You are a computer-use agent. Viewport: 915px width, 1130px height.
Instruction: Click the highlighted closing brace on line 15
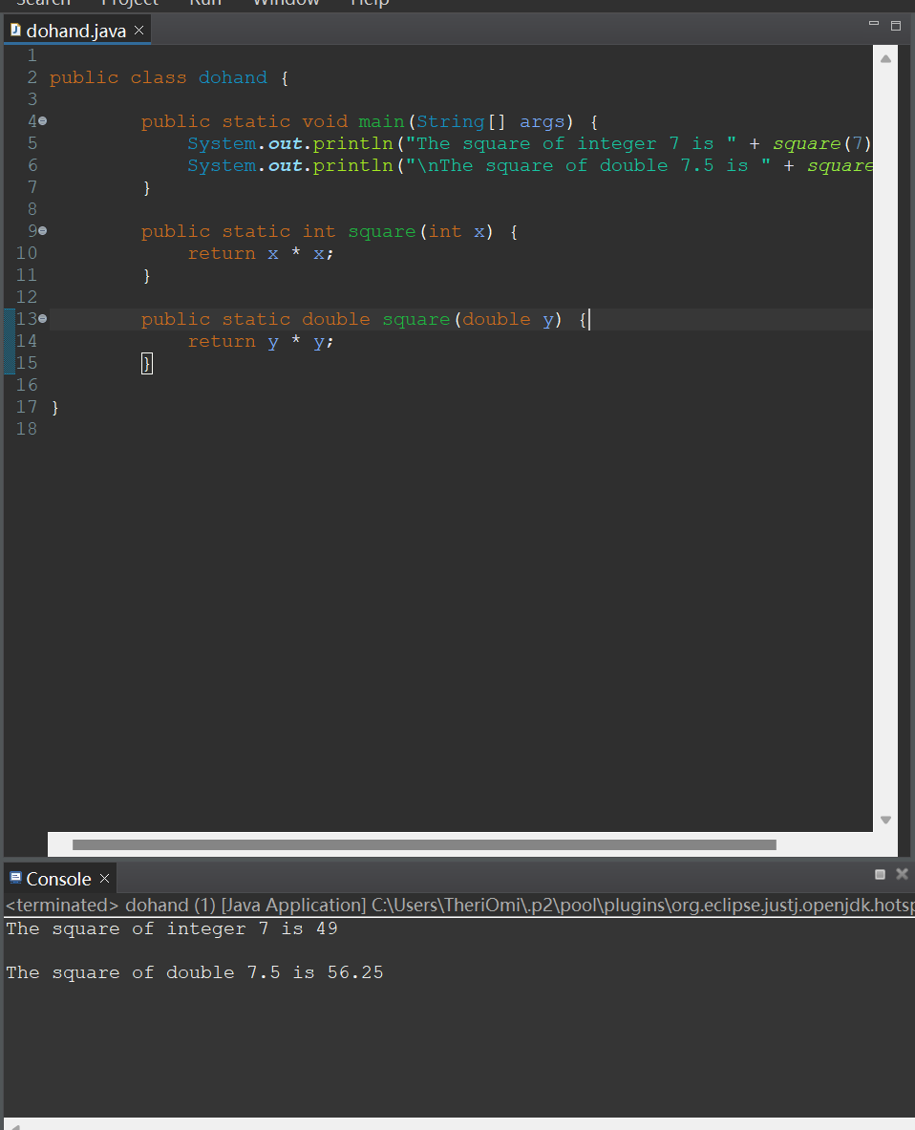[x=147, y=364]
